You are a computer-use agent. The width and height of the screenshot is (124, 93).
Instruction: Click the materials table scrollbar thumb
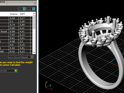tap(34, 22)
